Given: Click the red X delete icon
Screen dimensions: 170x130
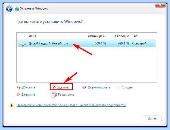Looking at the screenshot, I should point(54,87).
